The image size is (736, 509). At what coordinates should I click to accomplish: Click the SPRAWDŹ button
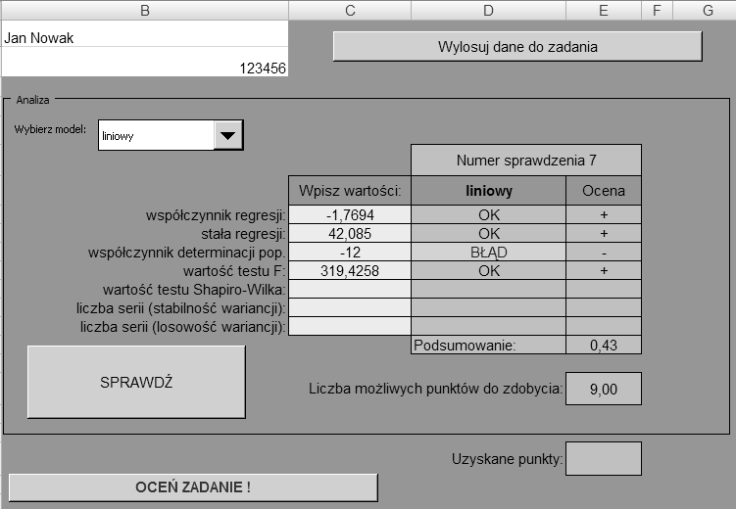point(136,382)
